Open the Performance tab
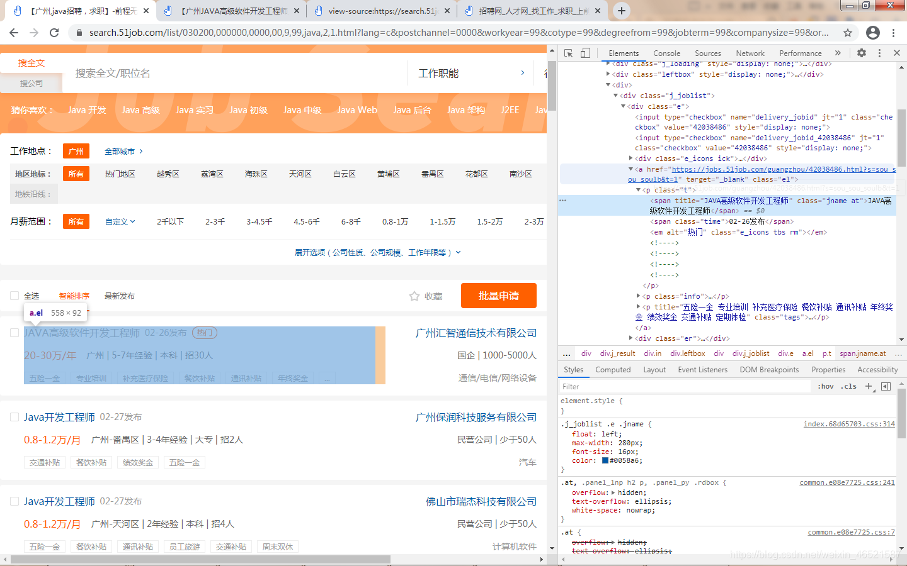This screenshot has width=907, height=566. [800, 53]
